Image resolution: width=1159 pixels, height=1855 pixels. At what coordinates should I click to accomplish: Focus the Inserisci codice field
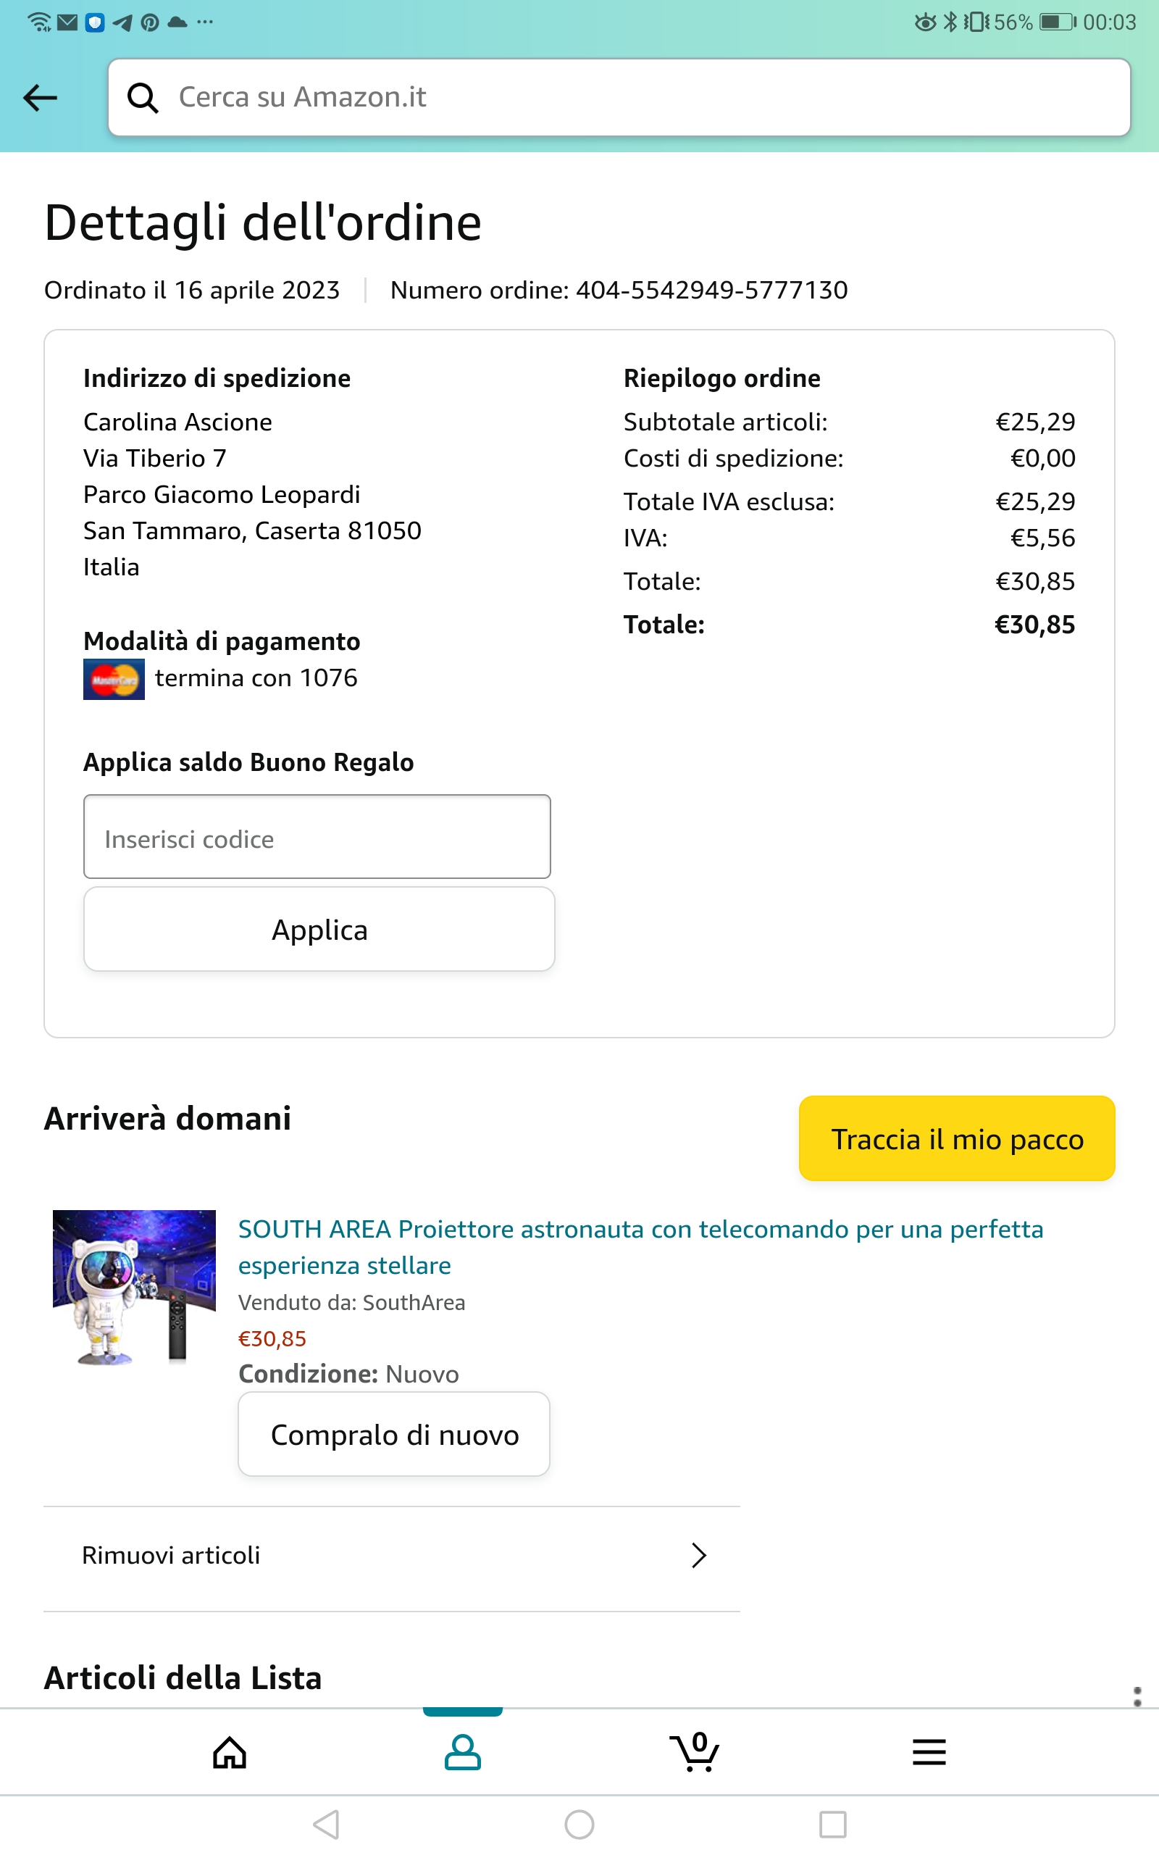click(317, 837)
